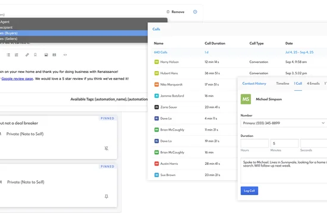327x217 pixels.
Task: Sort by the Name column header
Action: [x=159, y=43]
